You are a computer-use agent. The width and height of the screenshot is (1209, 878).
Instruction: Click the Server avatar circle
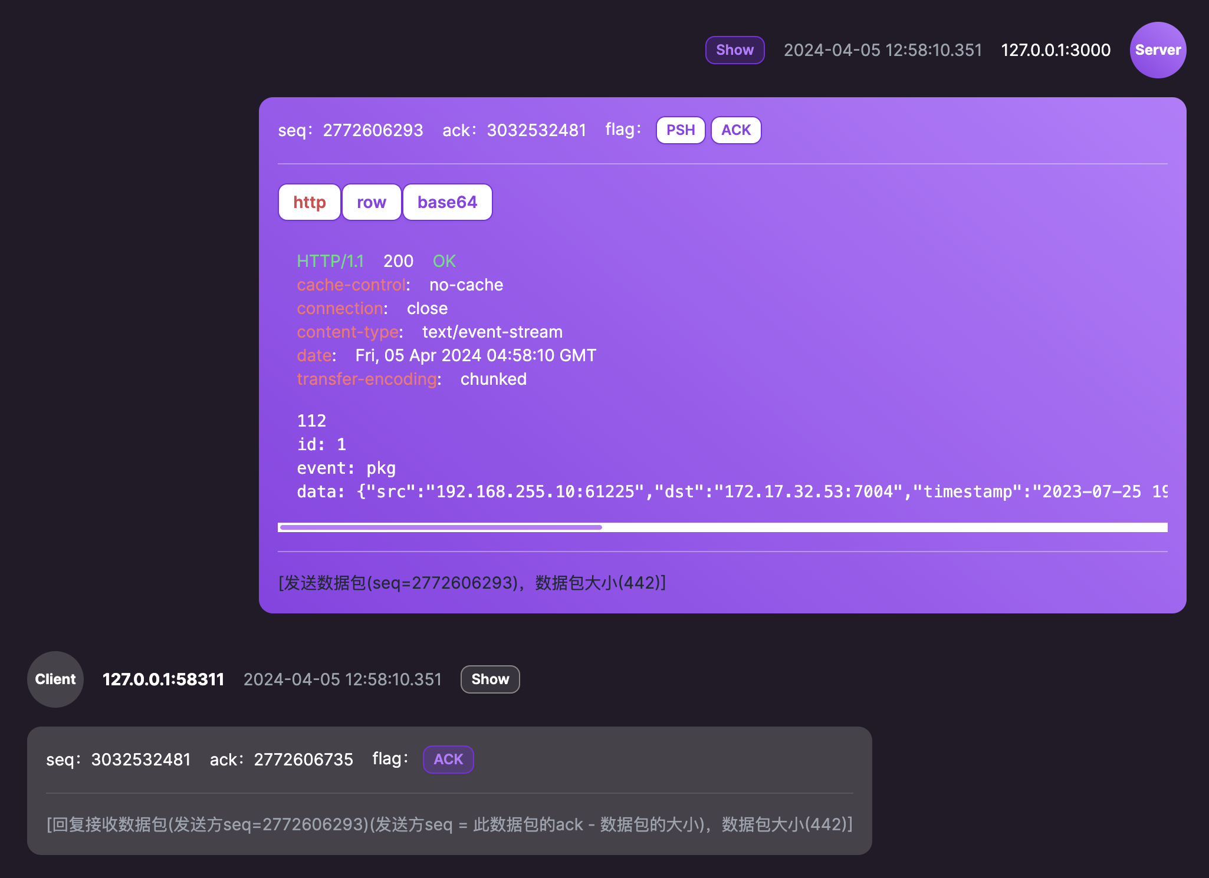pyautogui.click(x=1158, y=50)
